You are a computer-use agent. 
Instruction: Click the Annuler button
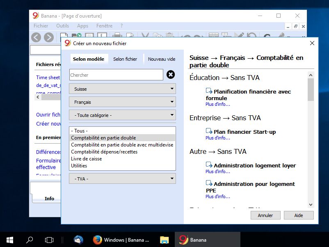click(x=265, y=215)
